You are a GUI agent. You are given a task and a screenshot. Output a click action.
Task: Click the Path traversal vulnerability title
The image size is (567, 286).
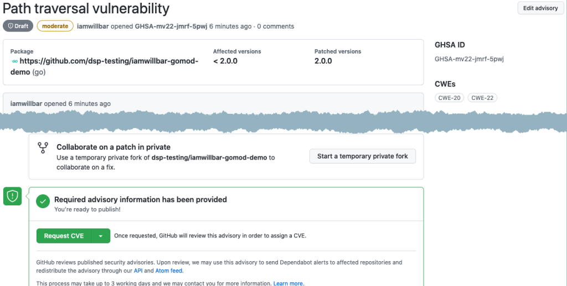tap(86, 8)
